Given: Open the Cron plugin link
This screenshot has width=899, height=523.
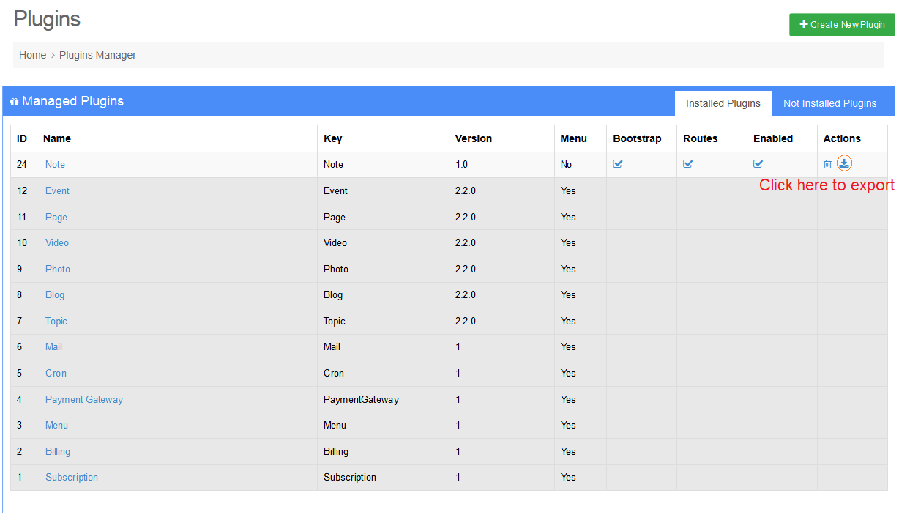Looking at the screenshot, I should pos(56,373).
